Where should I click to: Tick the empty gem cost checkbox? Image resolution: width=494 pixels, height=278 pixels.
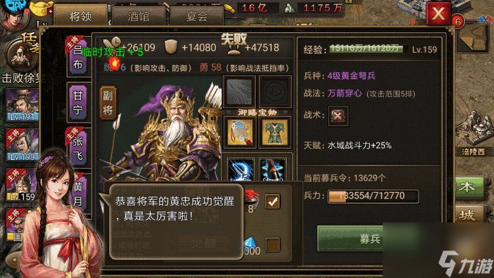click(x=272, y=244)
